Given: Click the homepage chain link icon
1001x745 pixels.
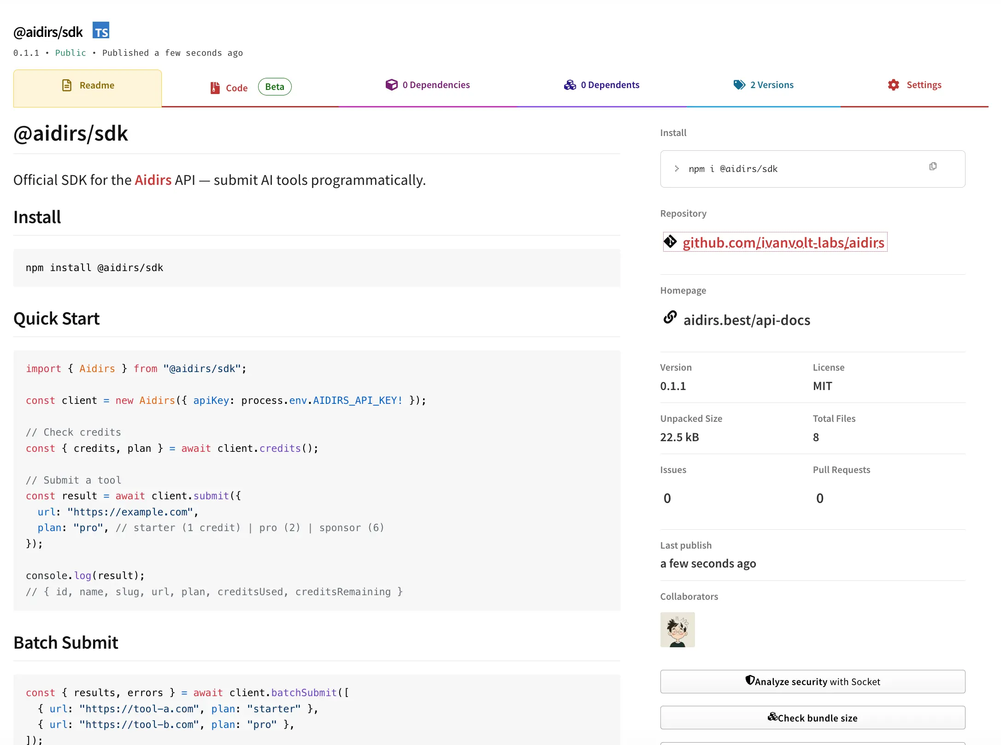Looking at the screenshot, I should point(670,317).
